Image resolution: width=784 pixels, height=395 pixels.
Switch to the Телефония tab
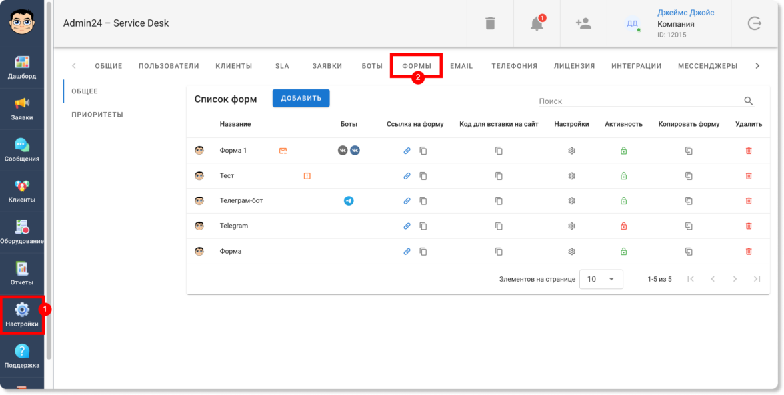pyautogui.click(x=514, y=66)
